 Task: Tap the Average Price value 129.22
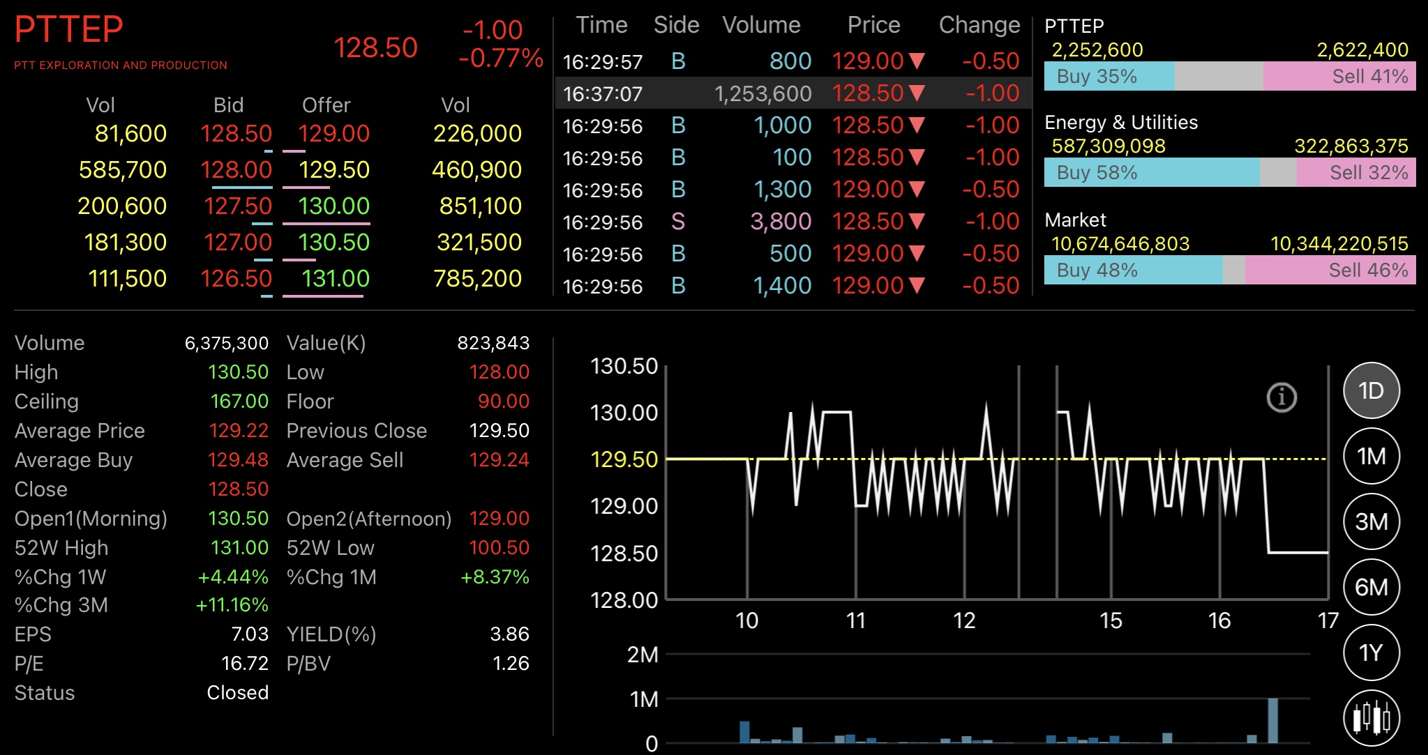click(x=239, y=431)
